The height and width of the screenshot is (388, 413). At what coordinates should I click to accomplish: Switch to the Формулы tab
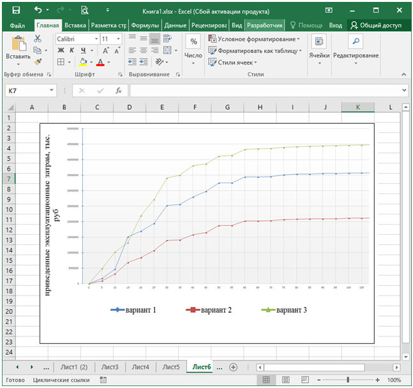(x=145, y=26)
